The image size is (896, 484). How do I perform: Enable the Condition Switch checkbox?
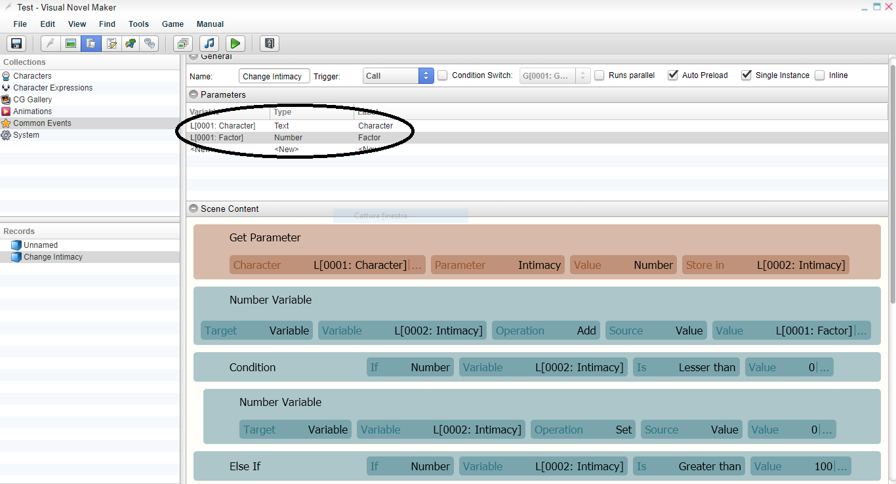coord(443,75)
